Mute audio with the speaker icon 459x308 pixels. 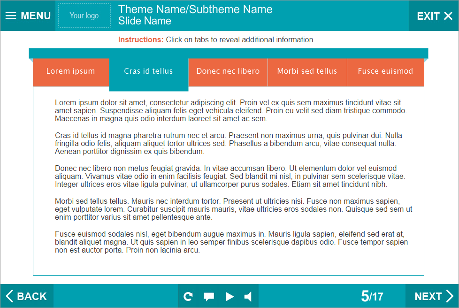(248, 296)
